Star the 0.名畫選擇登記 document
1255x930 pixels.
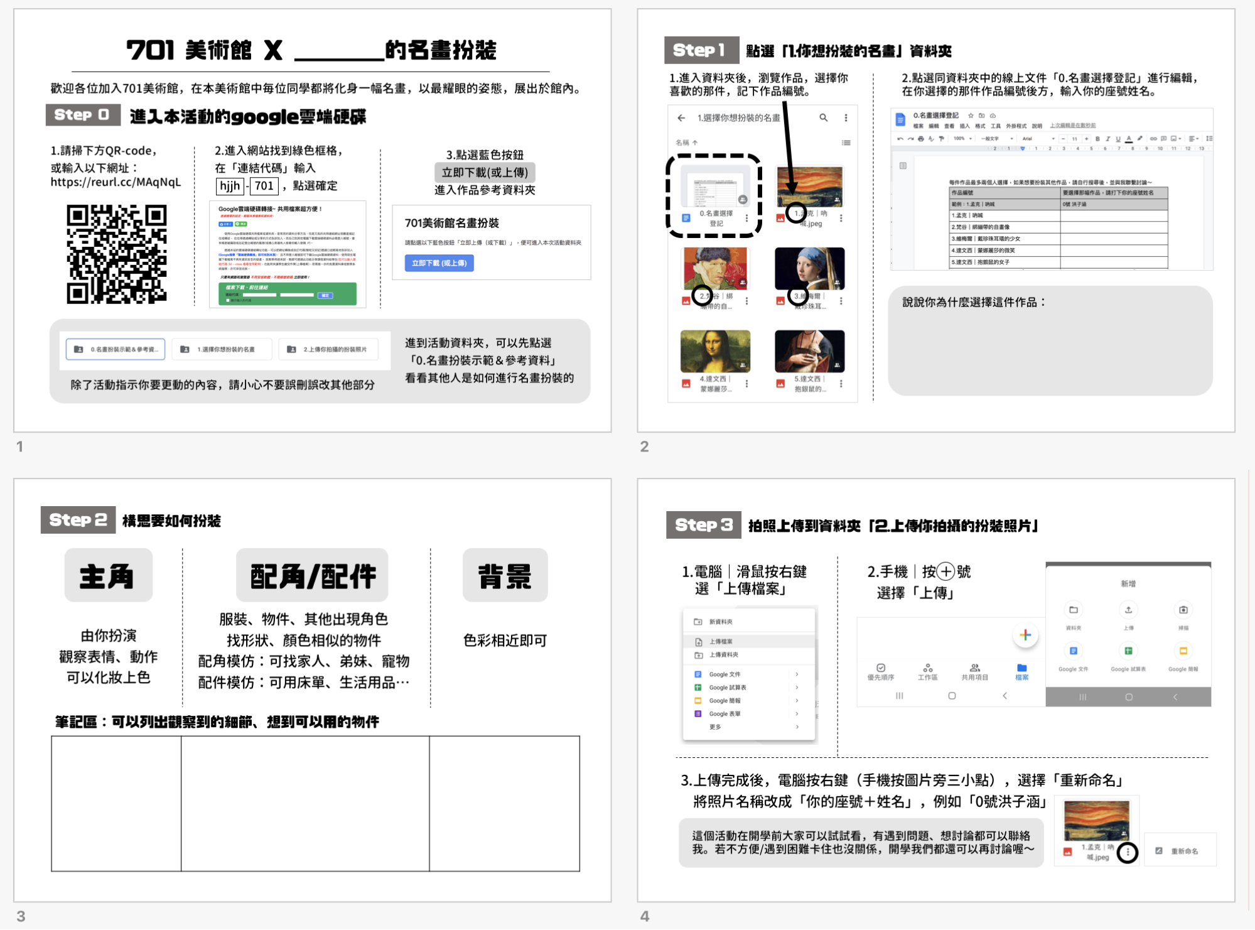971,116
